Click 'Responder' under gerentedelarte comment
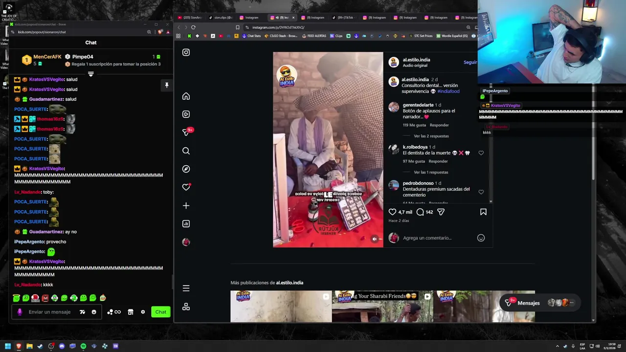626x352 pixels. tap(439, 125)
